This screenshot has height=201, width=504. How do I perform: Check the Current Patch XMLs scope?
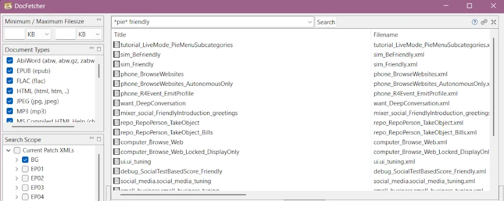pos(17,150)
